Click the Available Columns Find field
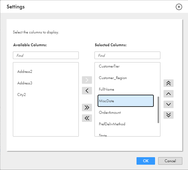188x170 pixels. pos(46,55)
